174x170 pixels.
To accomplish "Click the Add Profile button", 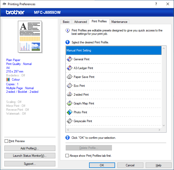I will (30, 148).
